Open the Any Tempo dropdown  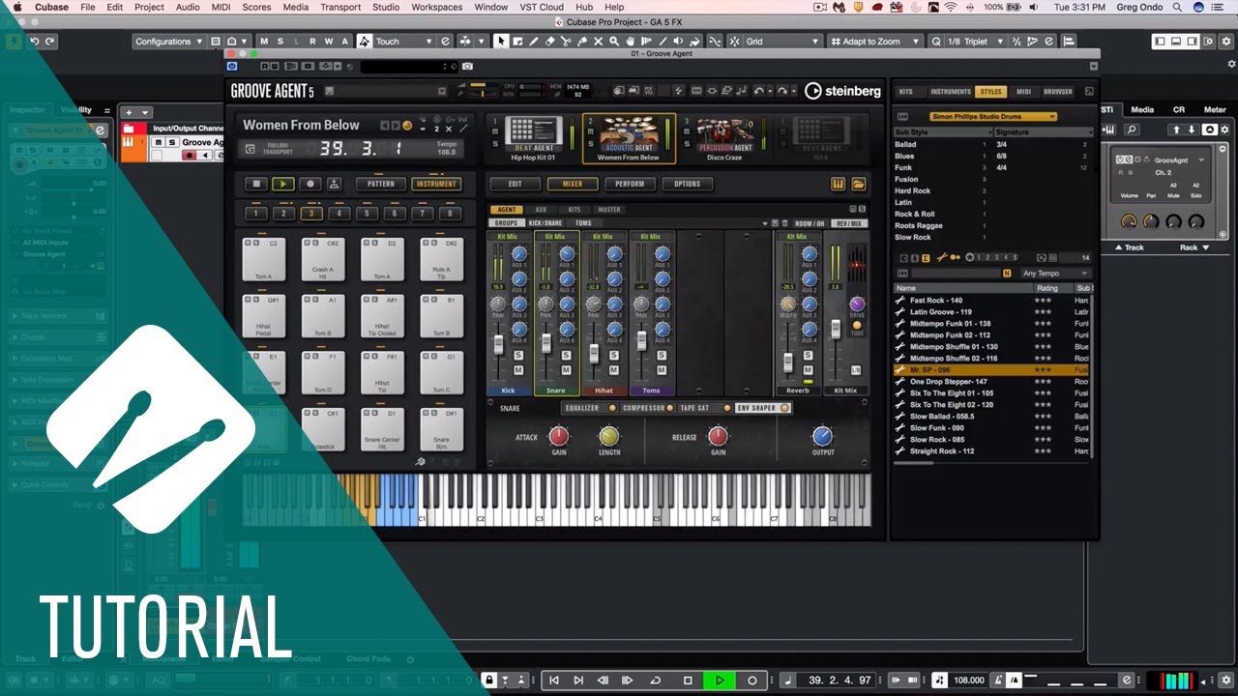[x=1055, y=274]
